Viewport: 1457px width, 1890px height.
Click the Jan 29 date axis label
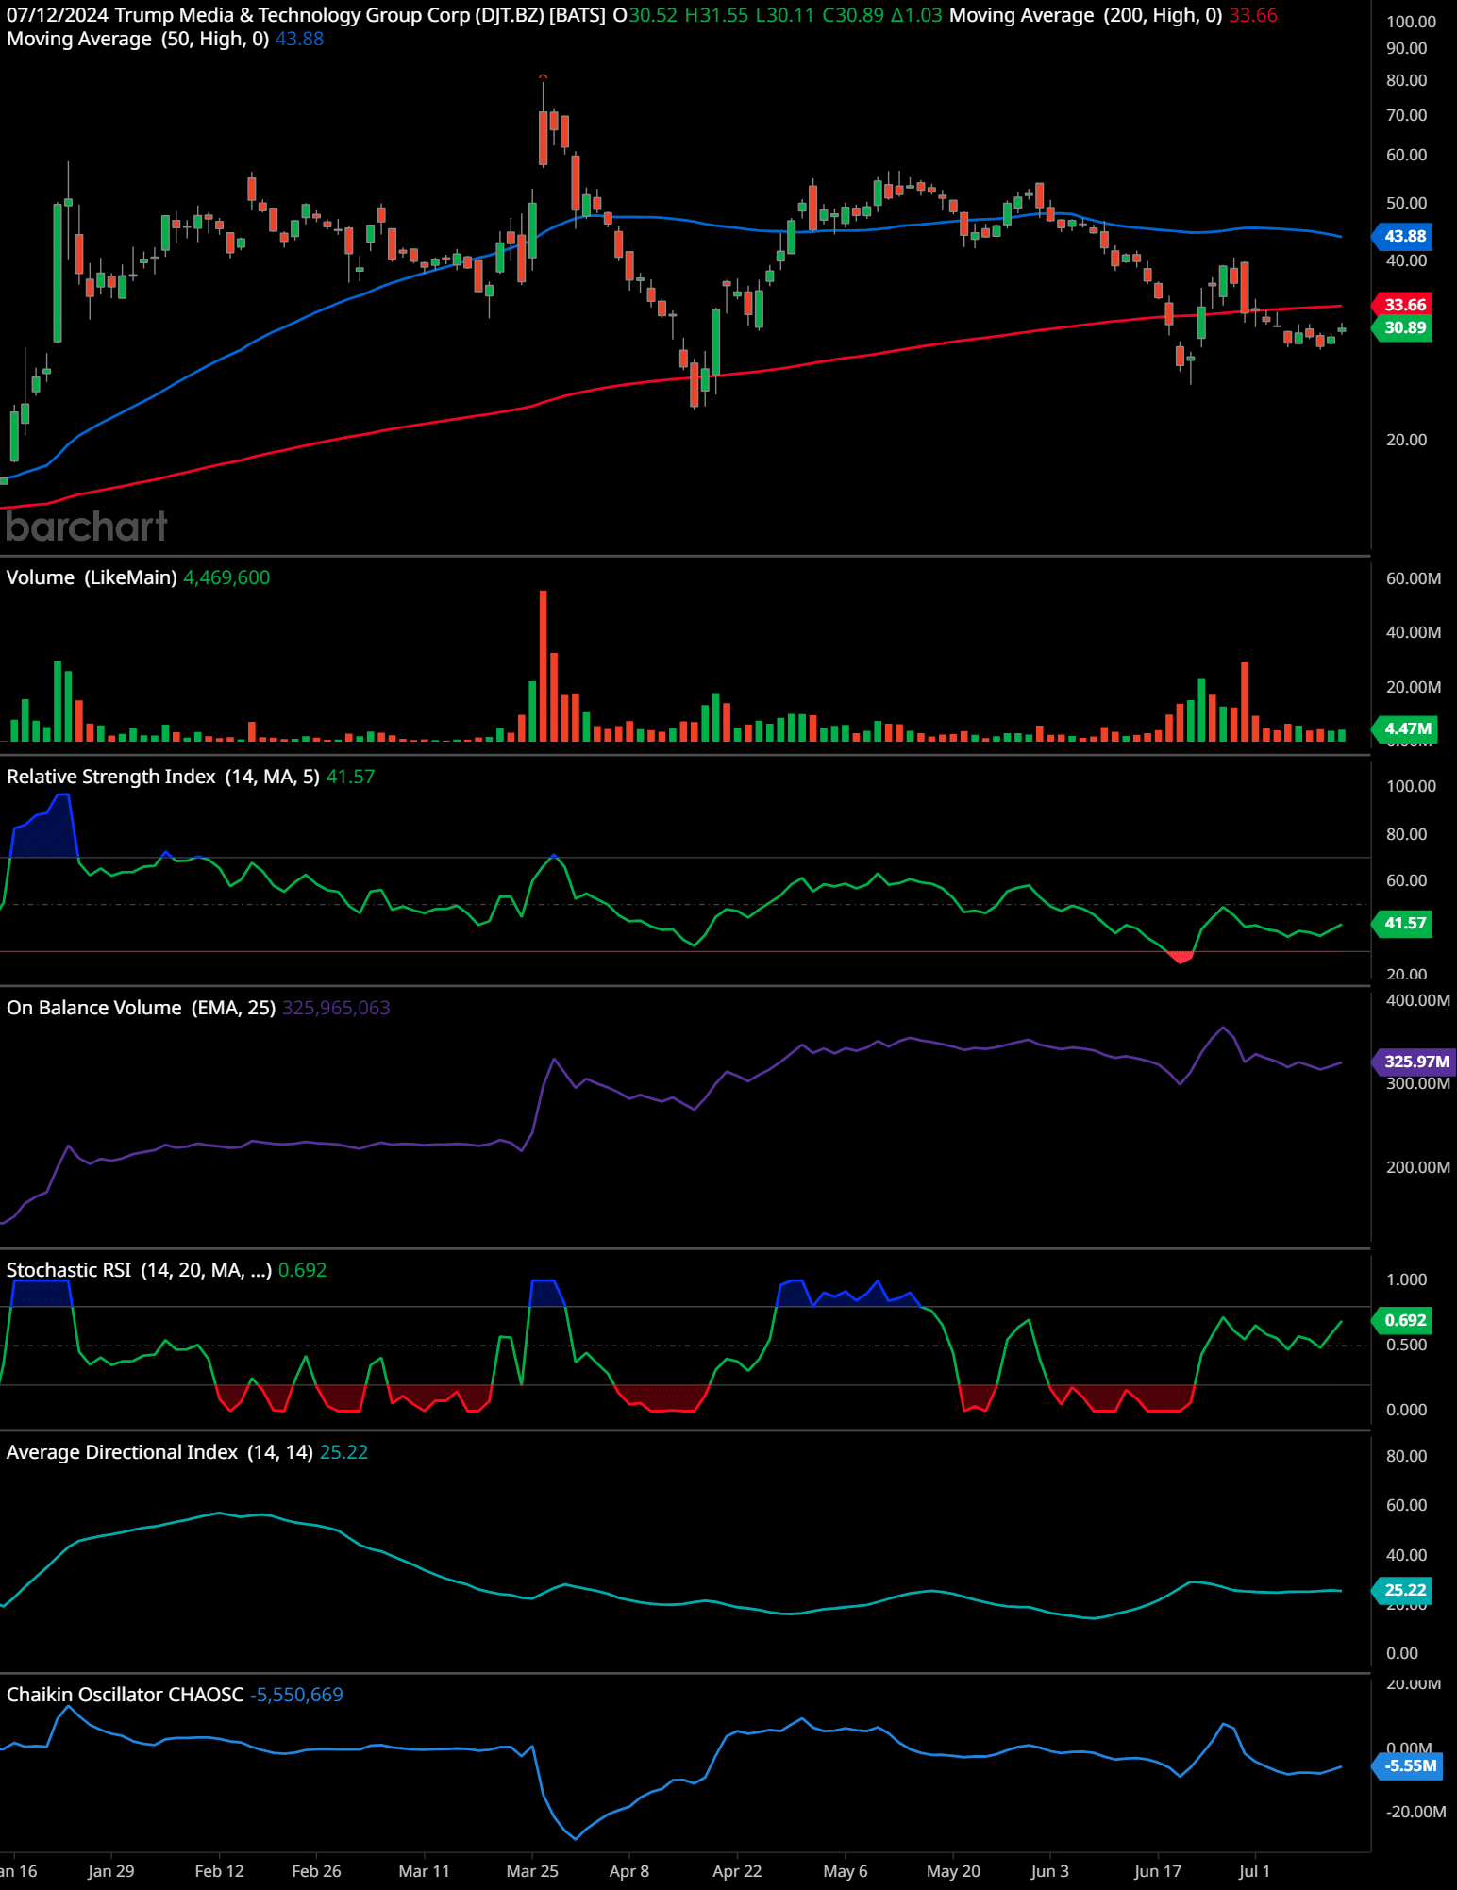pyautogui.click(x=110, y=1871)
